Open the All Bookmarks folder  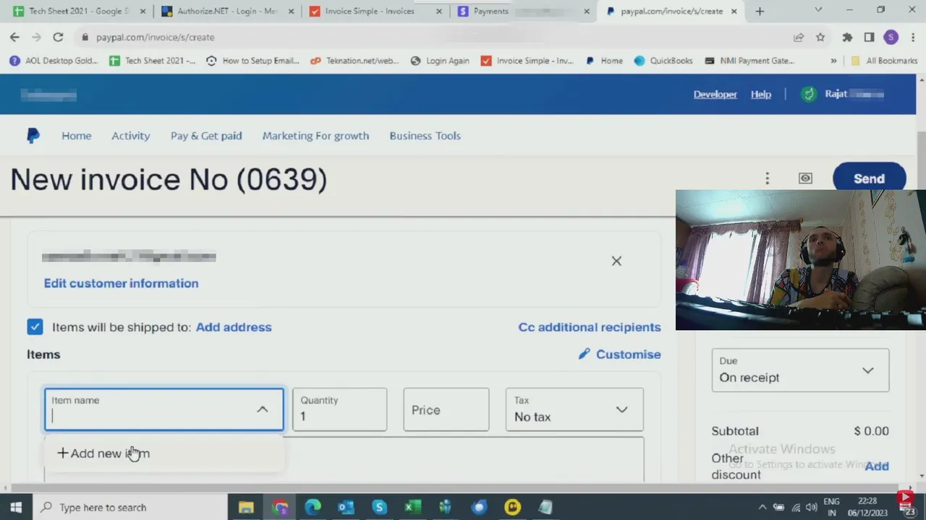pos(884,61)
